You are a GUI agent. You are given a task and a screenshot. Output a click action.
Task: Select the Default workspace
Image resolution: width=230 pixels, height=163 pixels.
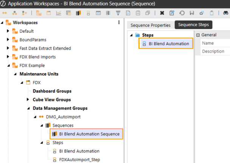coord(26,31)
